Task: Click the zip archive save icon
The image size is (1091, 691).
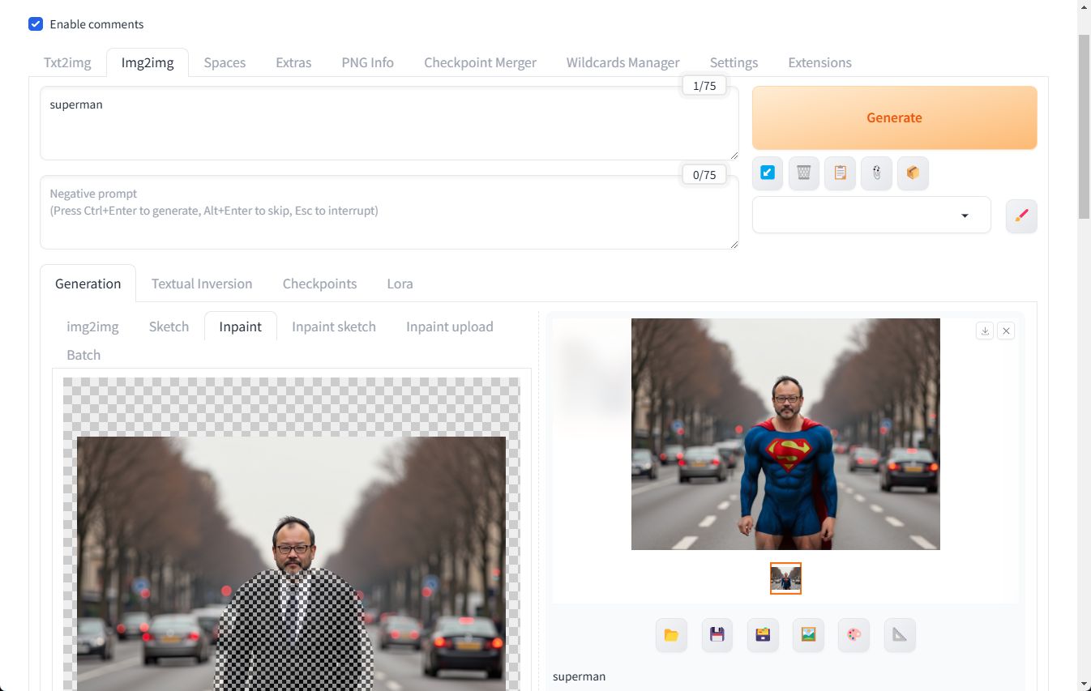Action: point(763,635)
